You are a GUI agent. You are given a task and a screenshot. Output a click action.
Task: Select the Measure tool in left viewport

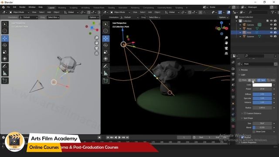[5, 73]
